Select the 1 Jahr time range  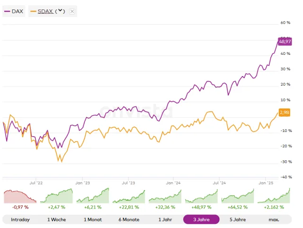tap(165, 219)
